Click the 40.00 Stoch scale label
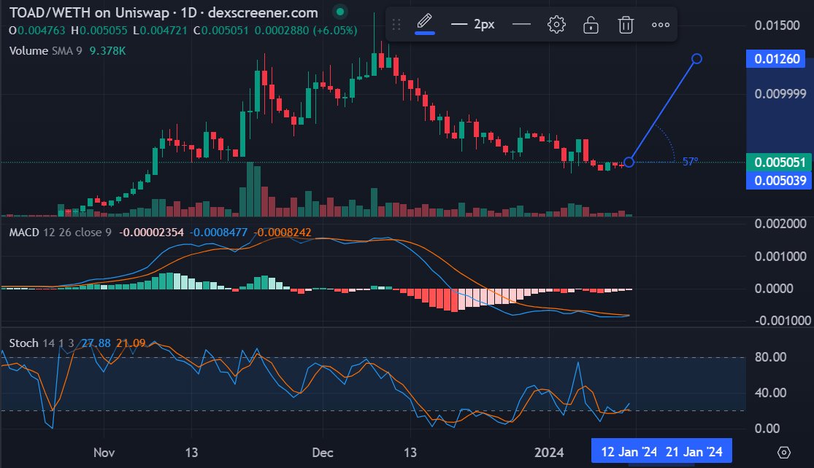 coord(770,393)
